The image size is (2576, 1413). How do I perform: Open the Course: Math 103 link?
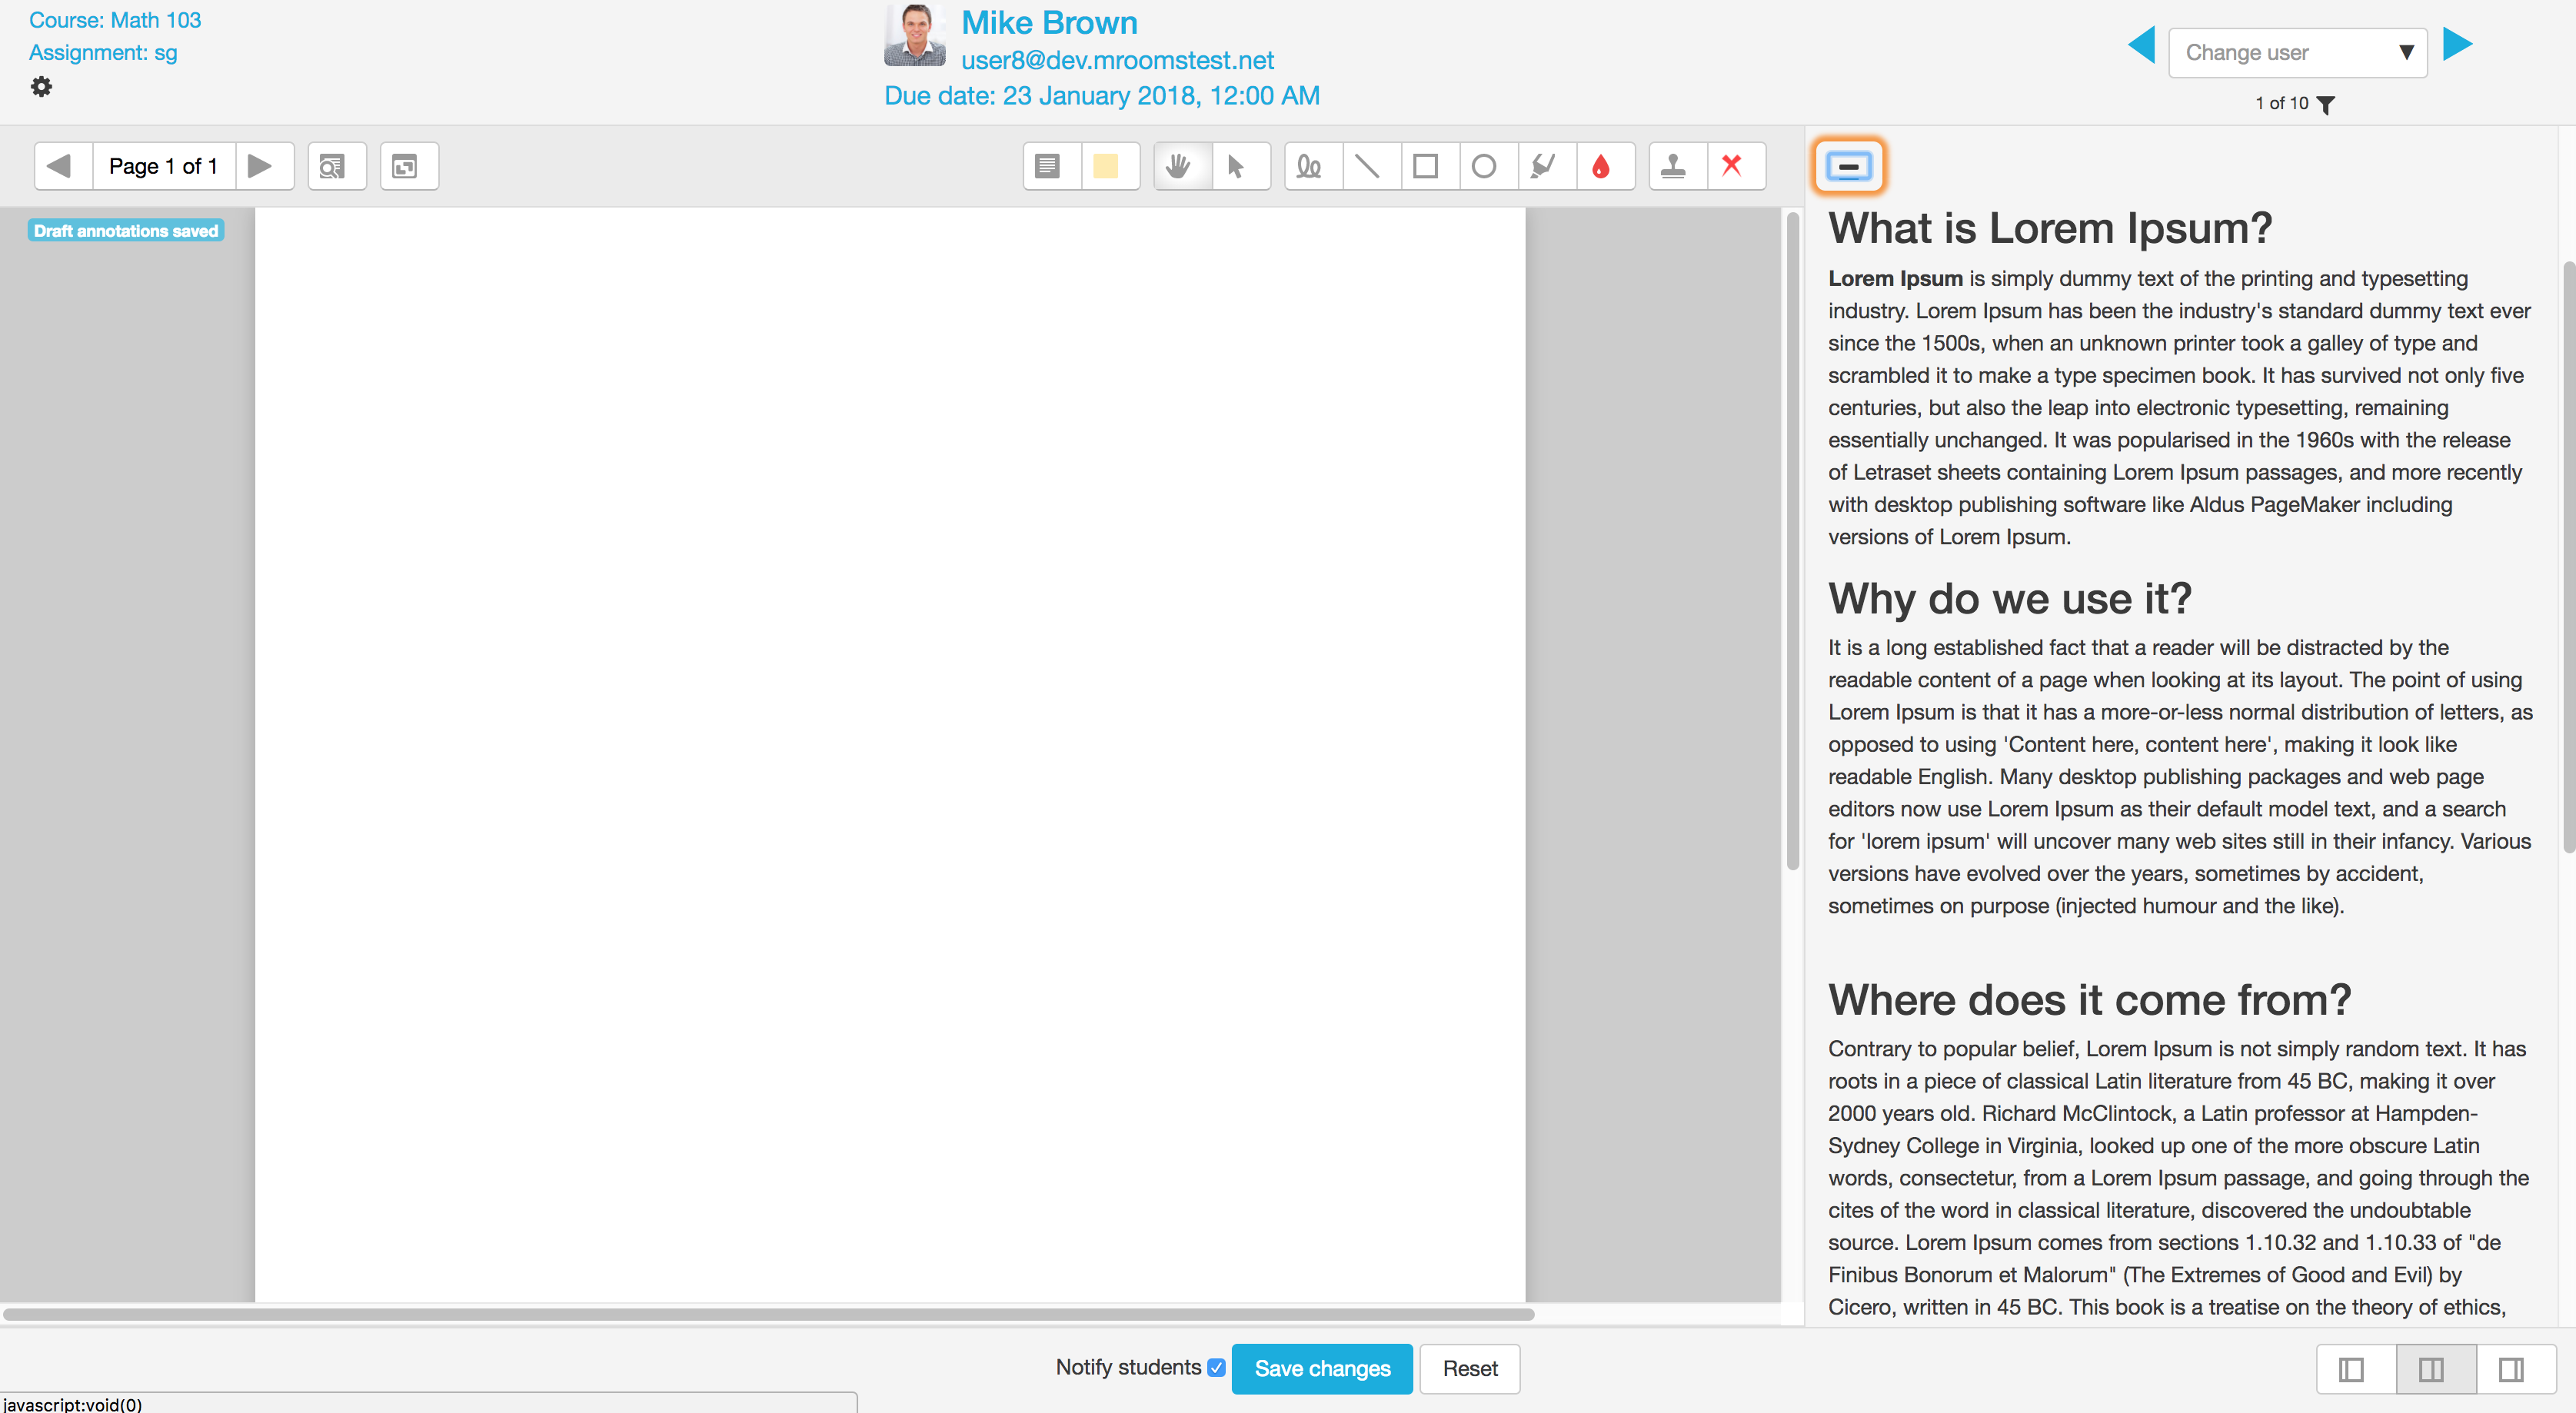pos(115,20)
